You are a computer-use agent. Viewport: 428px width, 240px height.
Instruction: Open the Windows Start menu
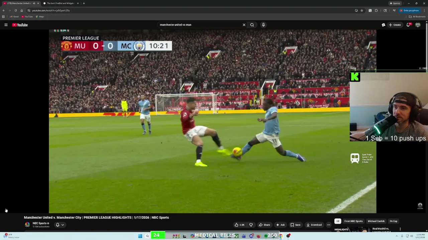pos(140,236)
